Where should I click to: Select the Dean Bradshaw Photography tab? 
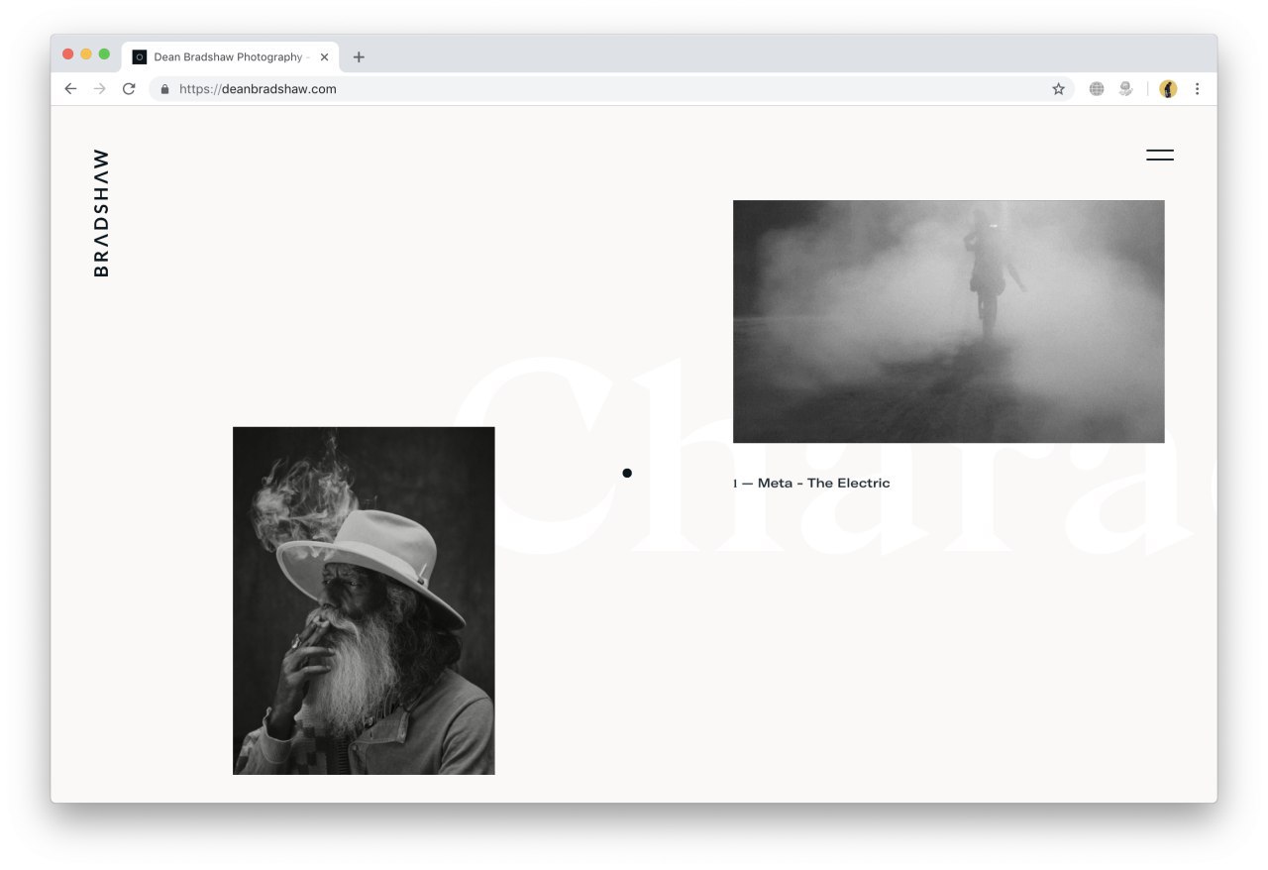click(230, 57)
